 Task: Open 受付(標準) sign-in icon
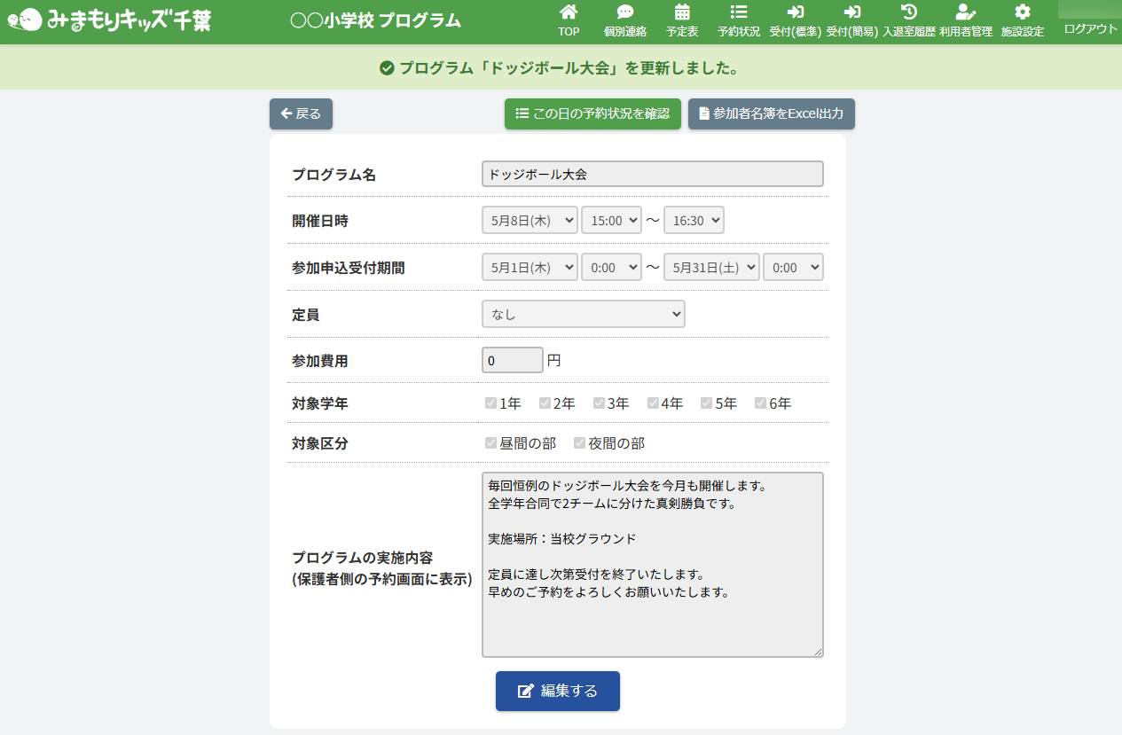[x=796, y=12]
